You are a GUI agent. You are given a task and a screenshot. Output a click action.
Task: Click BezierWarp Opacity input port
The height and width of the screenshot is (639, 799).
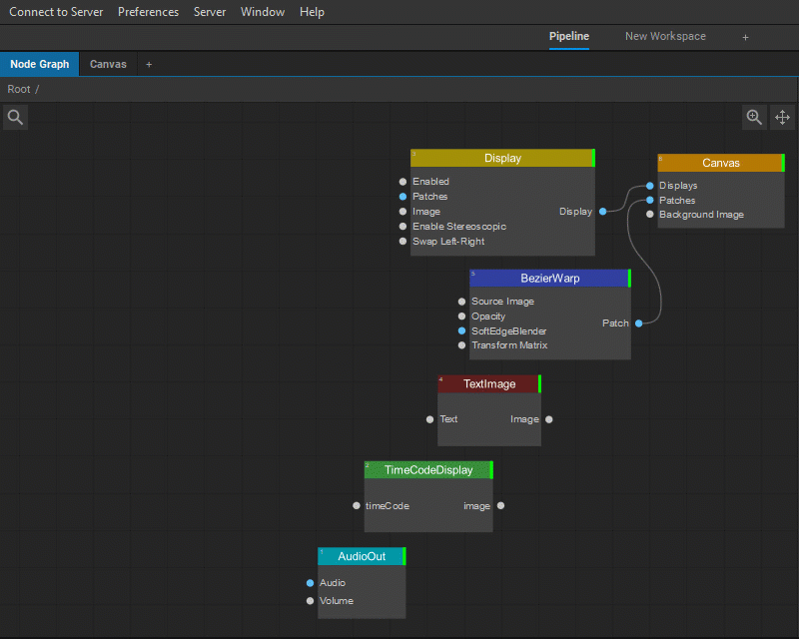coord(461,316)
